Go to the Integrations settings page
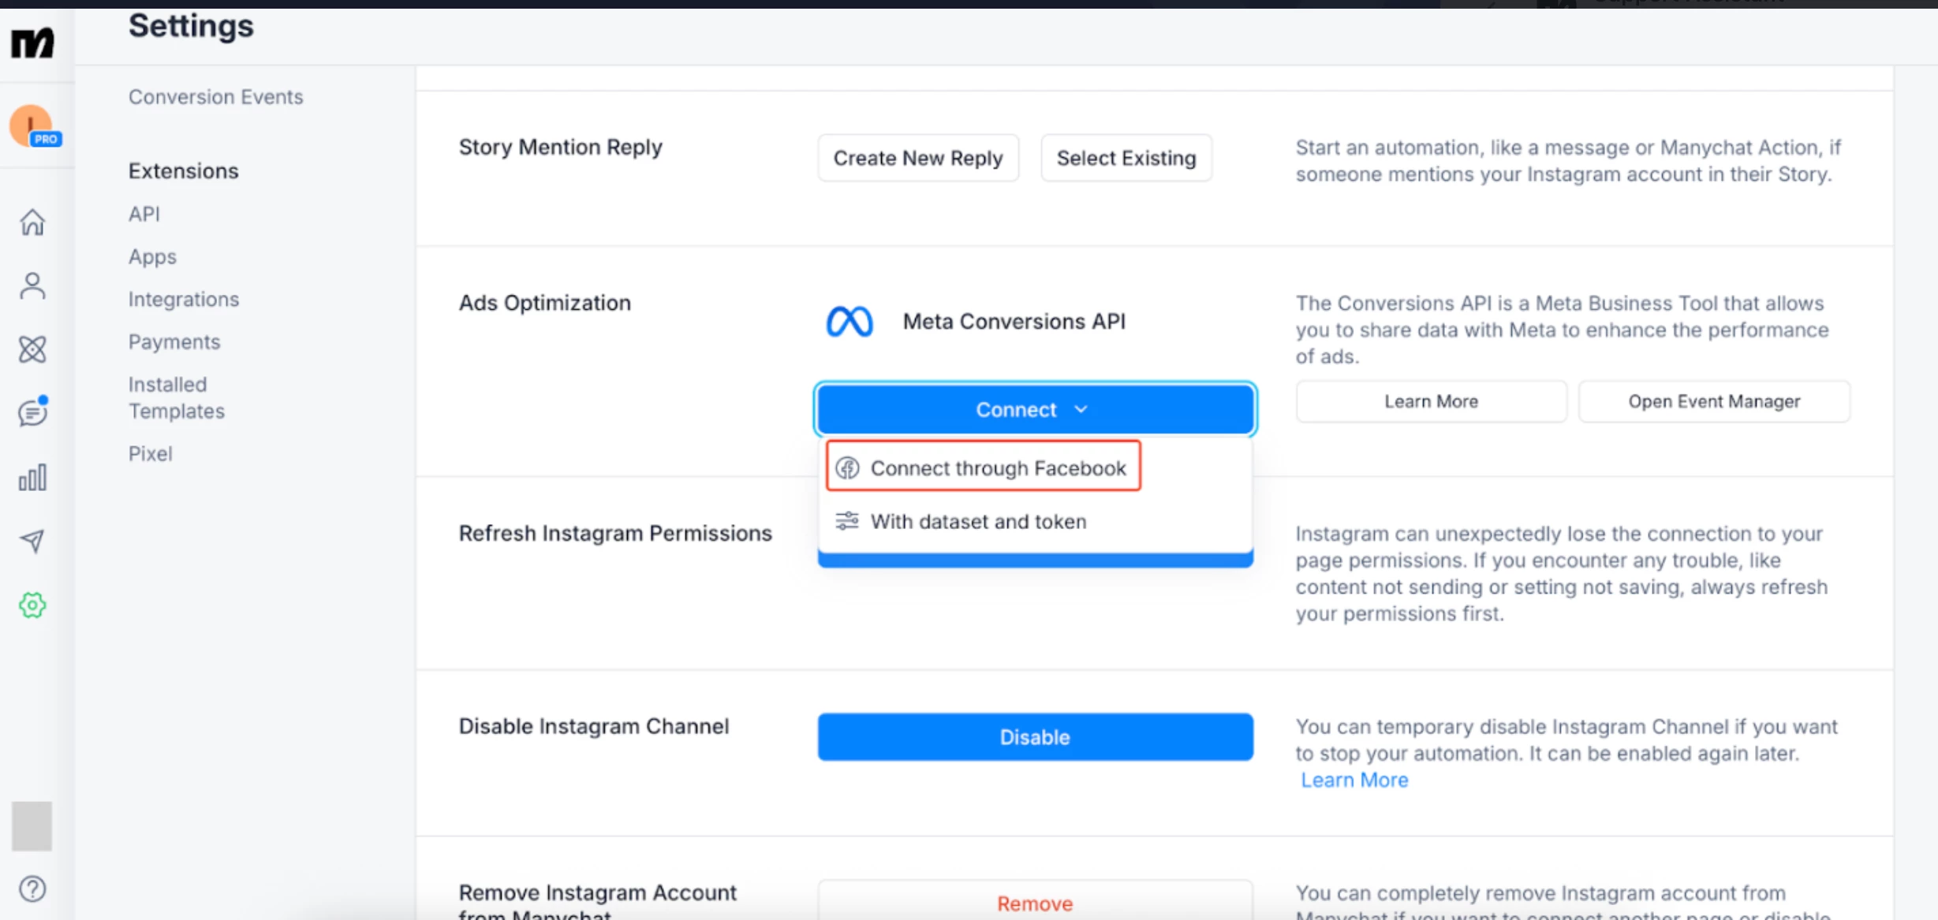Image resolution: width=1938 pixels, height=920 pixels. coord(183,299)
